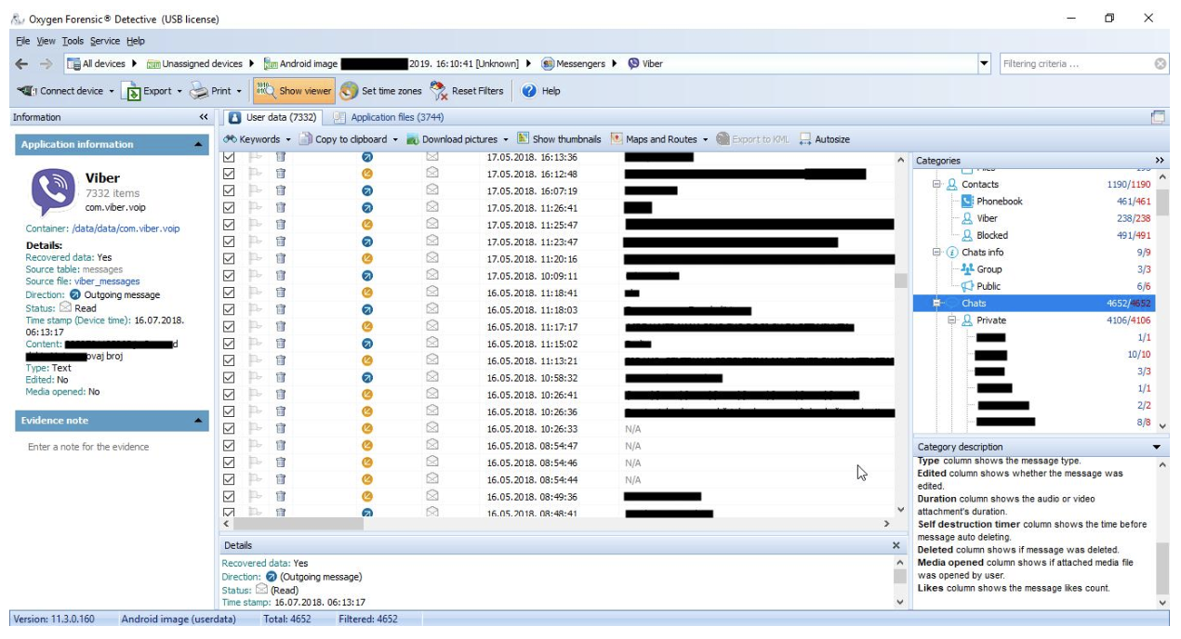Click the envelope status icon for 16.05.2018. 11:18:03
The height and width of the screenshot is (639, 1181).
432,310
